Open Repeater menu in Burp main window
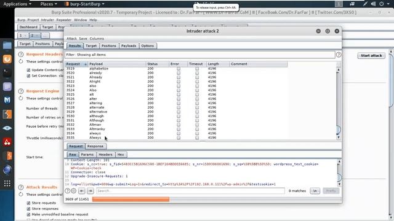 pos(64,20)
